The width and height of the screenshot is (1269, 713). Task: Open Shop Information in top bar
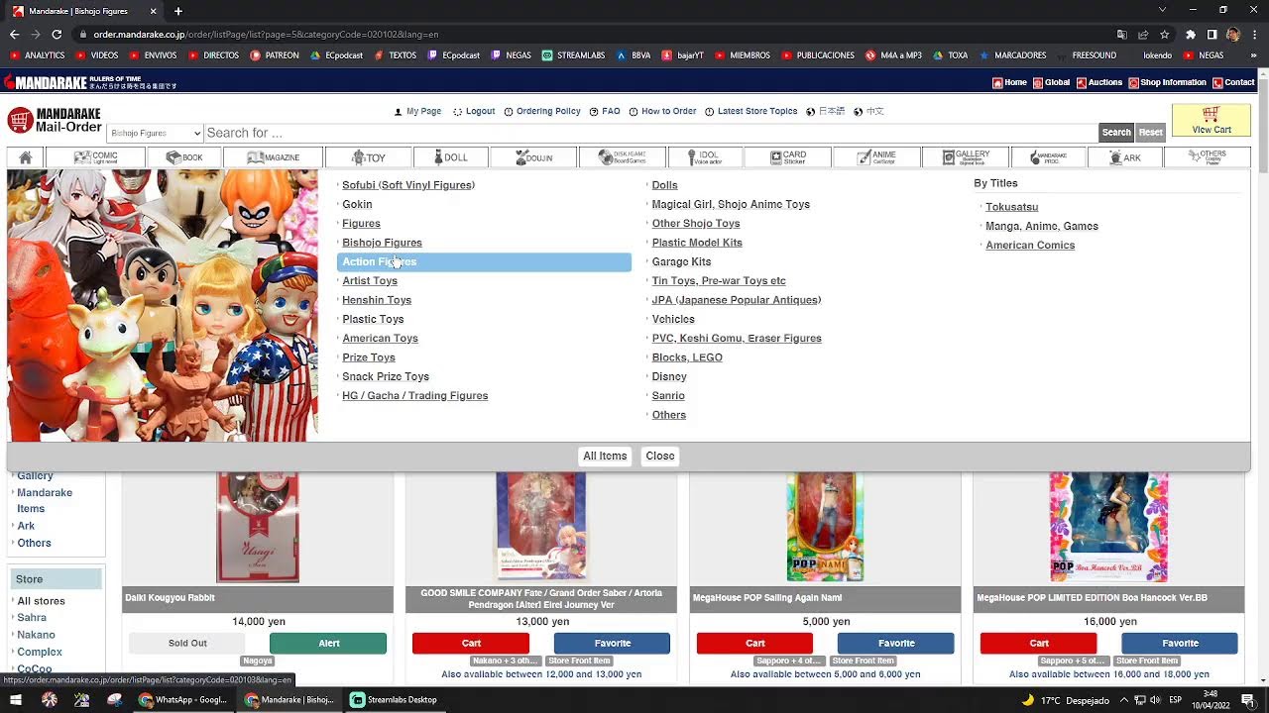[x=1167, y=83]
